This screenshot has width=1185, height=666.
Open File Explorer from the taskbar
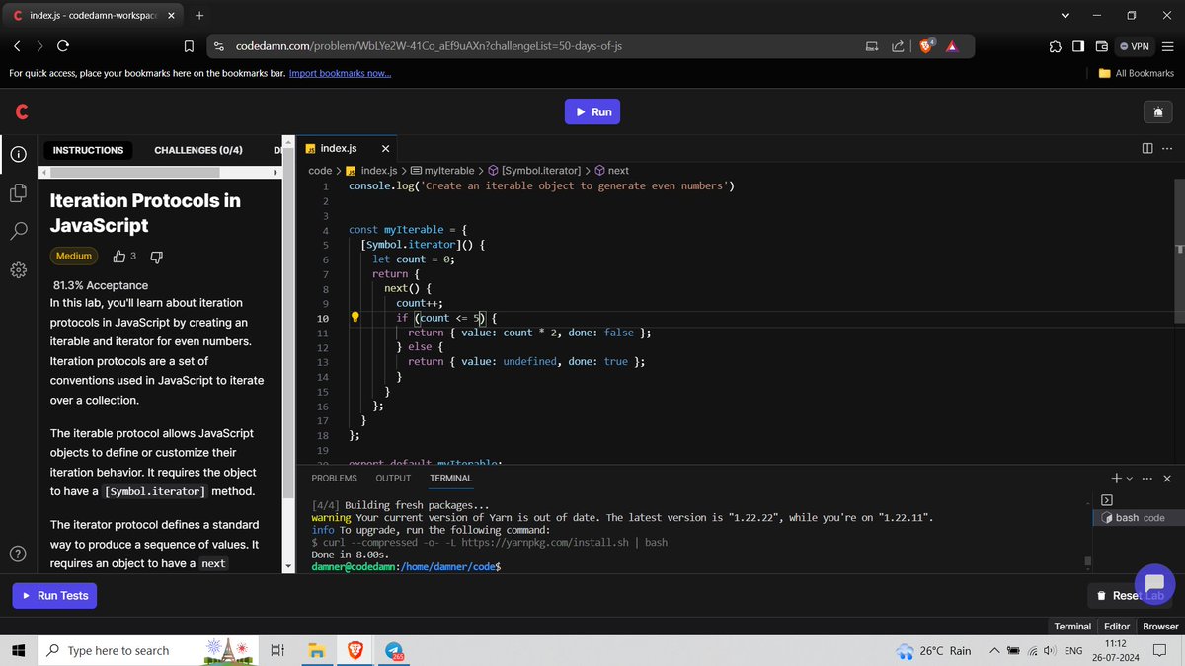tap(316, 650)
